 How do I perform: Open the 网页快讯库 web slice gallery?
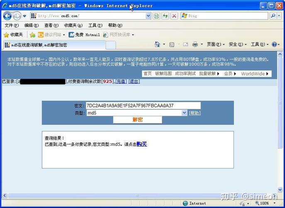tap(118, 35)
